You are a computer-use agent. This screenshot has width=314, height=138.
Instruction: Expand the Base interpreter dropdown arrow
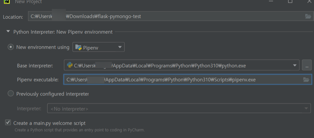(x=294, y=65)
